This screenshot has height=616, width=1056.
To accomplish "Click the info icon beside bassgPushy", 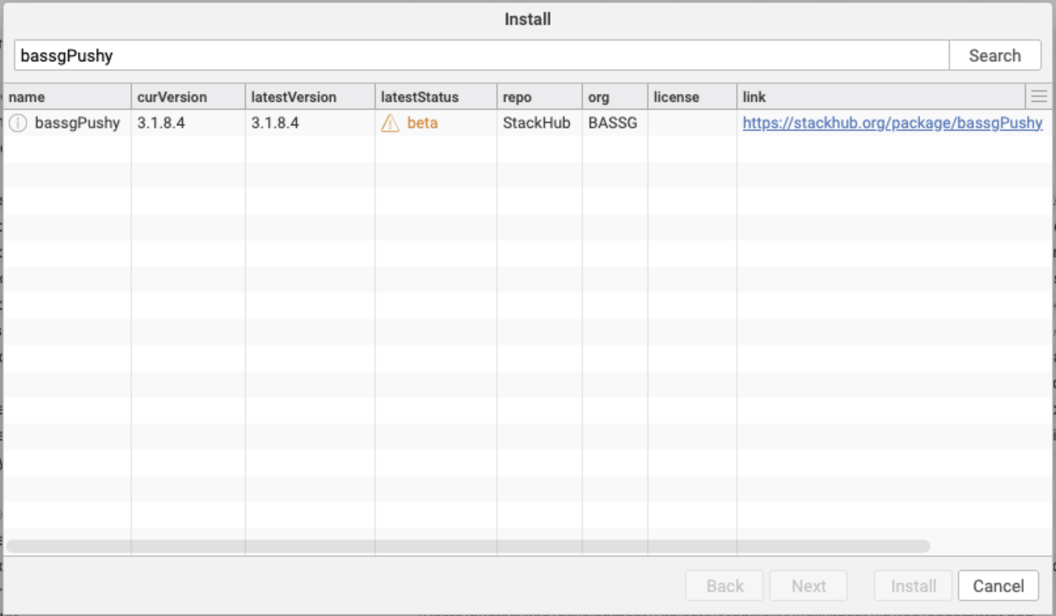I will [18, 123].
